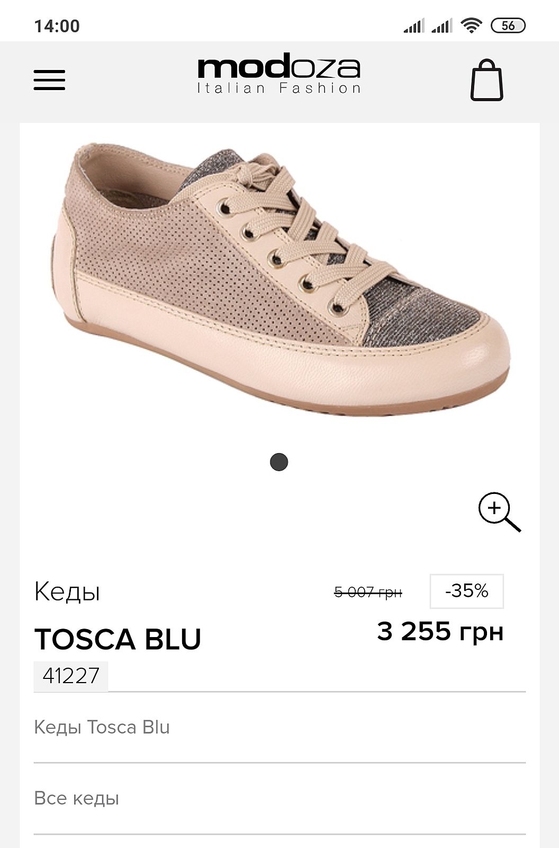Image resolution: width=559 pixels, height=848 pixels.
Task: Open the sneaker product photo
Action: 281,278
